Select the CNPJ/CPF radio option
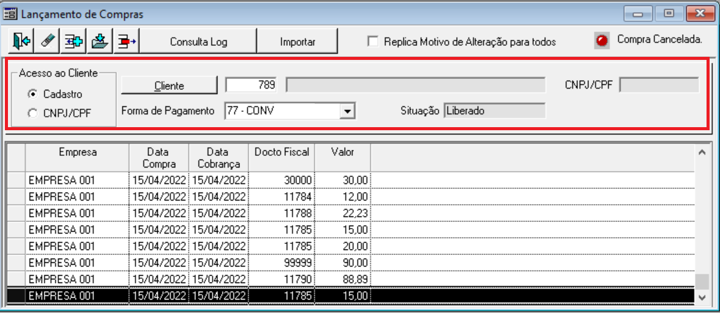This screenshot has width=720, height=313. tap(32, 113)
